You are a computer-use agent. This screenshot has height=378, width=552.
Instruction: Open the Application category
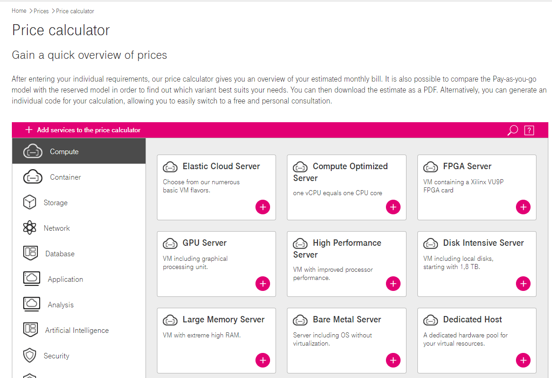79,279
